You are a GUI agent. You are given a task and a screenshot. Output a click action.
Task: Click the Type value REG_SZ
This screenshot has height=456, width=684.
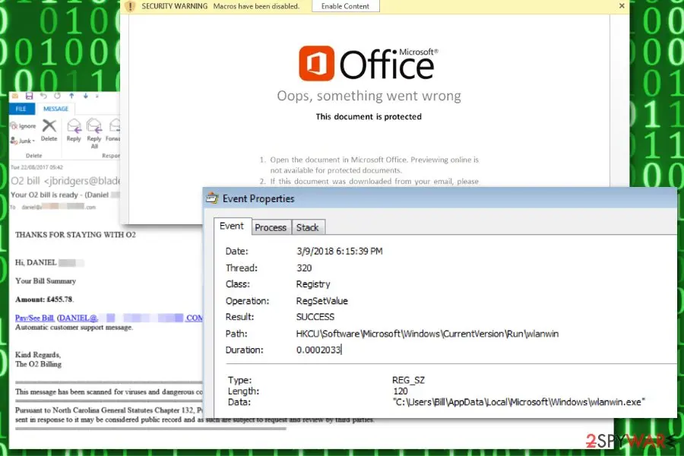click(408, 380)
